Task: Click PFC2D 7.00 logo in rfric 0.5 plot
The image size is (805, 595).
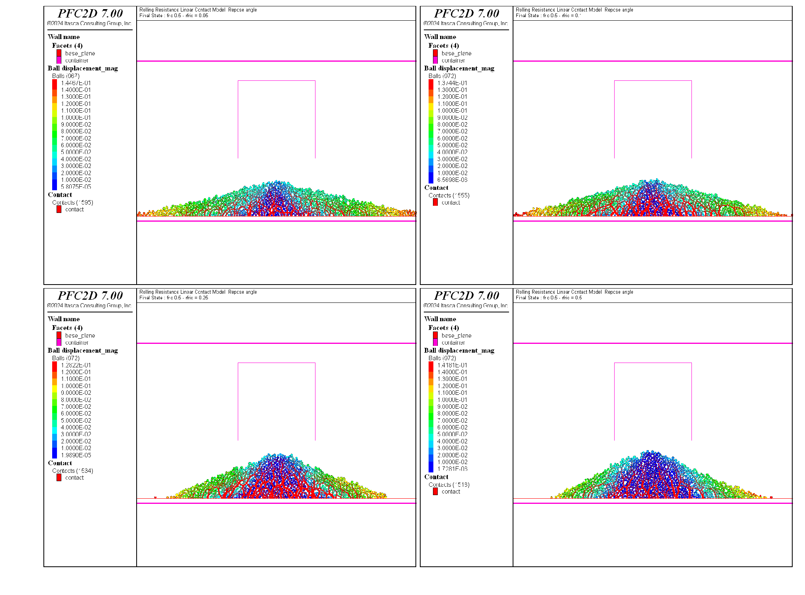Action: (466, 295)
